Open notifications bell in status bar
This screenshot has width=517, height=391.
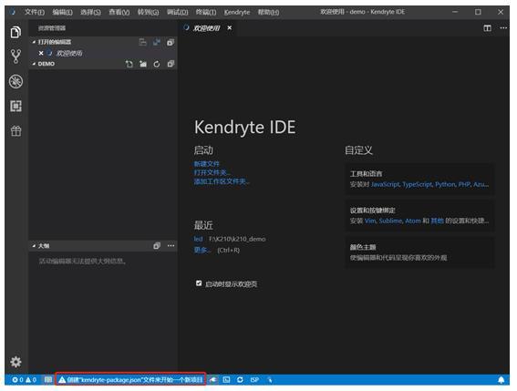coord(501,380)
